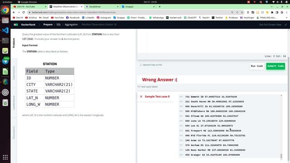Close the Excalidraw tab
The image size is (290, 163).
(118, 7)
